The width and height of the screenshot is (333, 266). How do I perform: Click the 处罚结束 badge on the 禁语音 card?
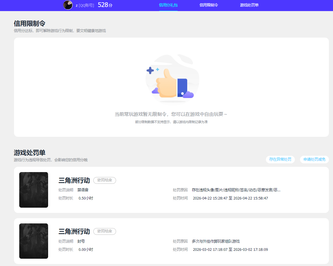pyautogui.click(x=105, y=180)
